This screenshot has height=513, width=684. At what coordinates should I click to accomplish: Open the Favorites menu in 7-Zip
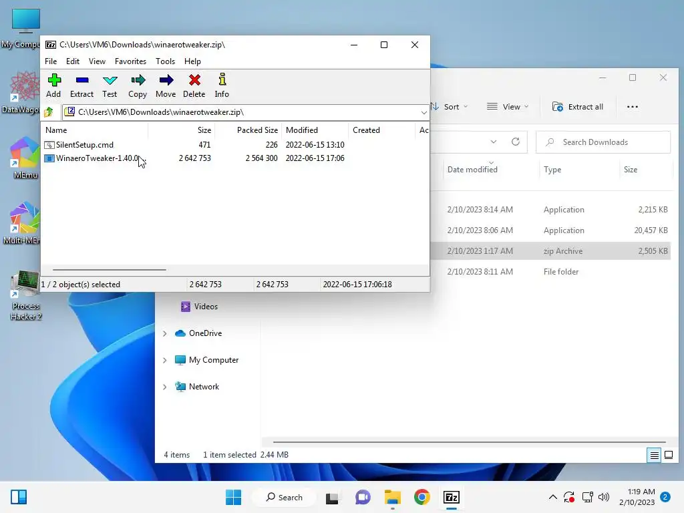pos(130,61)
